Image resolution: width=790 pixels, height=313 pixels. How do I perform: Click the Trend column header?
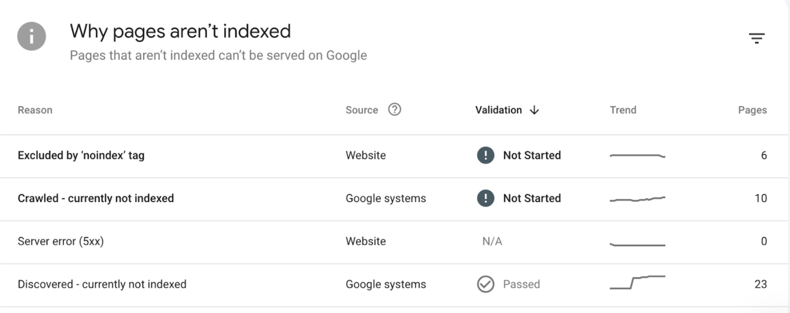pyautogui.click(x=623, y=110)
